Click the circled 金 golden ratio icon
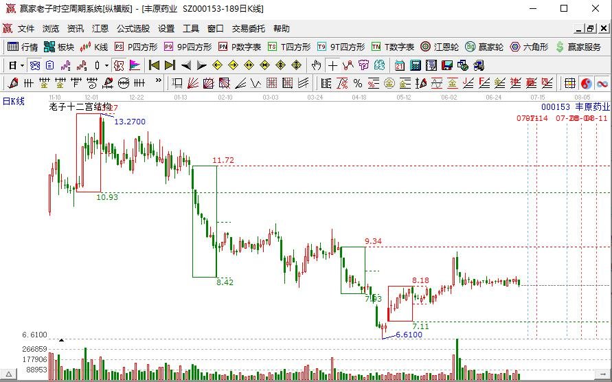The image size is (612, 382). coord(389,83)
